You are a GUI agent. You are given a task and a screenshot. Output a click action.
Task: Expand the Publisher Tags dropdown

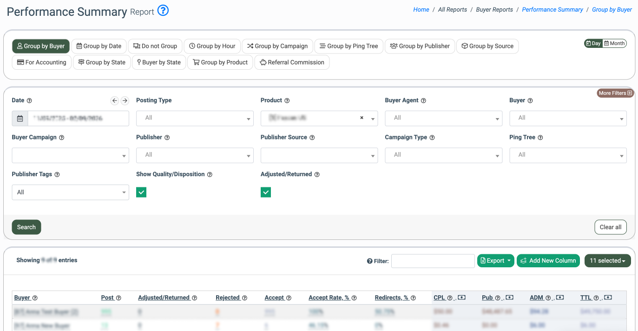click(x=70, y=192)
